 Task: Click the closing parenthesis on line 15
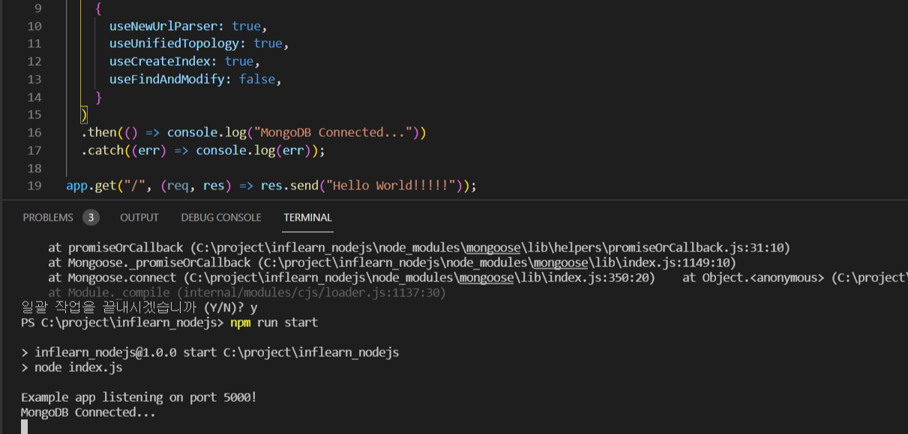[x=85, y=115]
